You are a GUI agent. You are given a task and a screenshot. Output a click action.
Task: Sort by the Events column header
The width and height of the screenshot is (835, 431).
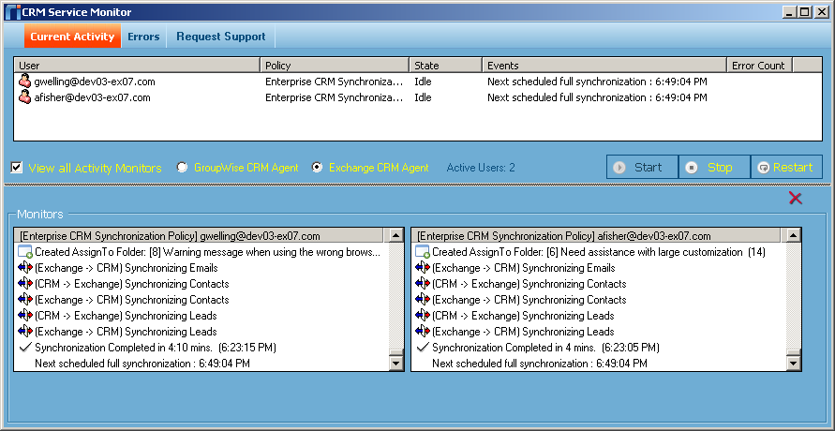click(604, 66)
